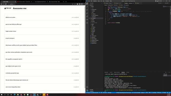Open the Extensions view in VS Code
This screenshot has width=171, height=96.
tap(87, 17)
